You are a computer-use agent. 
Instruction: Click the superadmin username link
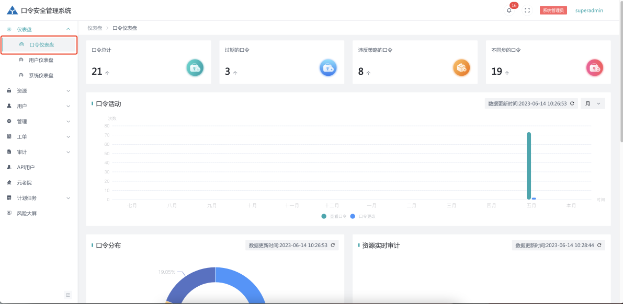click(x=589, y=10)
